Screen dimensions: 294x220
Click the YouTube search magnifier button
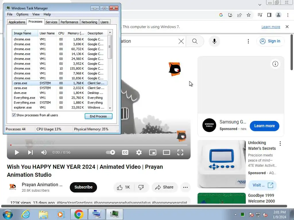[x=195, y=41]
